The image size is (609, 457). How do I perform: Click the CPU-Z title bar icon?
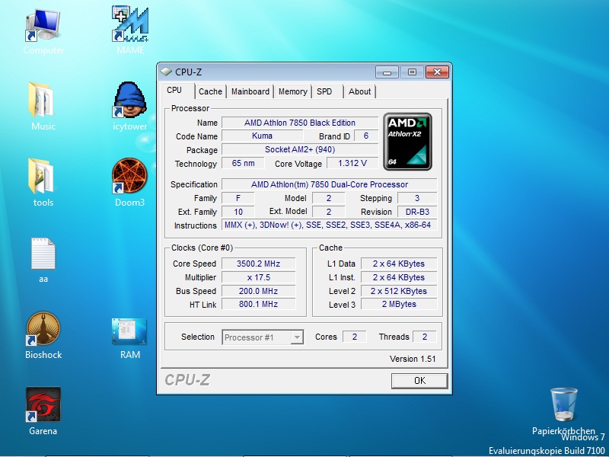(166, 72)
